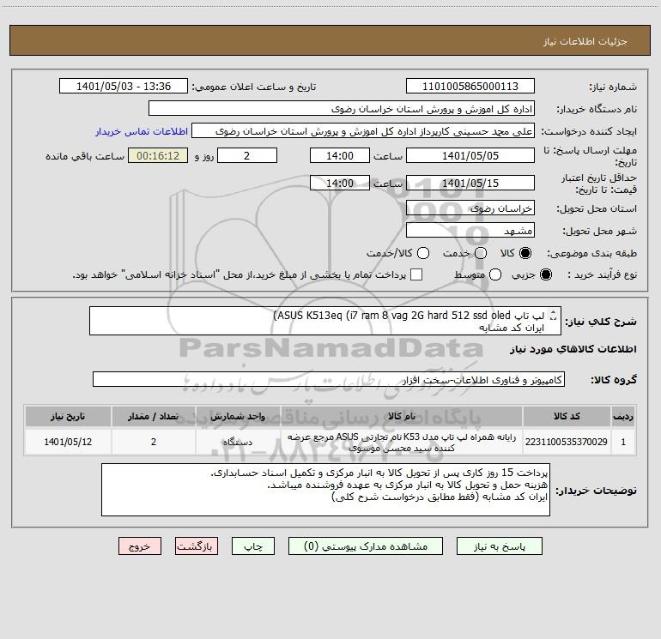Open اطلاعات تماس خریدار link
661x639 pixels.
coord(142,131)
